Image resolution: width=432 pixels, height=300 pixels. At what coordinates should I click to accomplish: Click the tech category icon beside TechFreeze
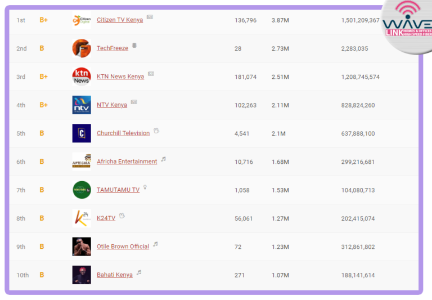pyautogui.click(x=134, y=45)
